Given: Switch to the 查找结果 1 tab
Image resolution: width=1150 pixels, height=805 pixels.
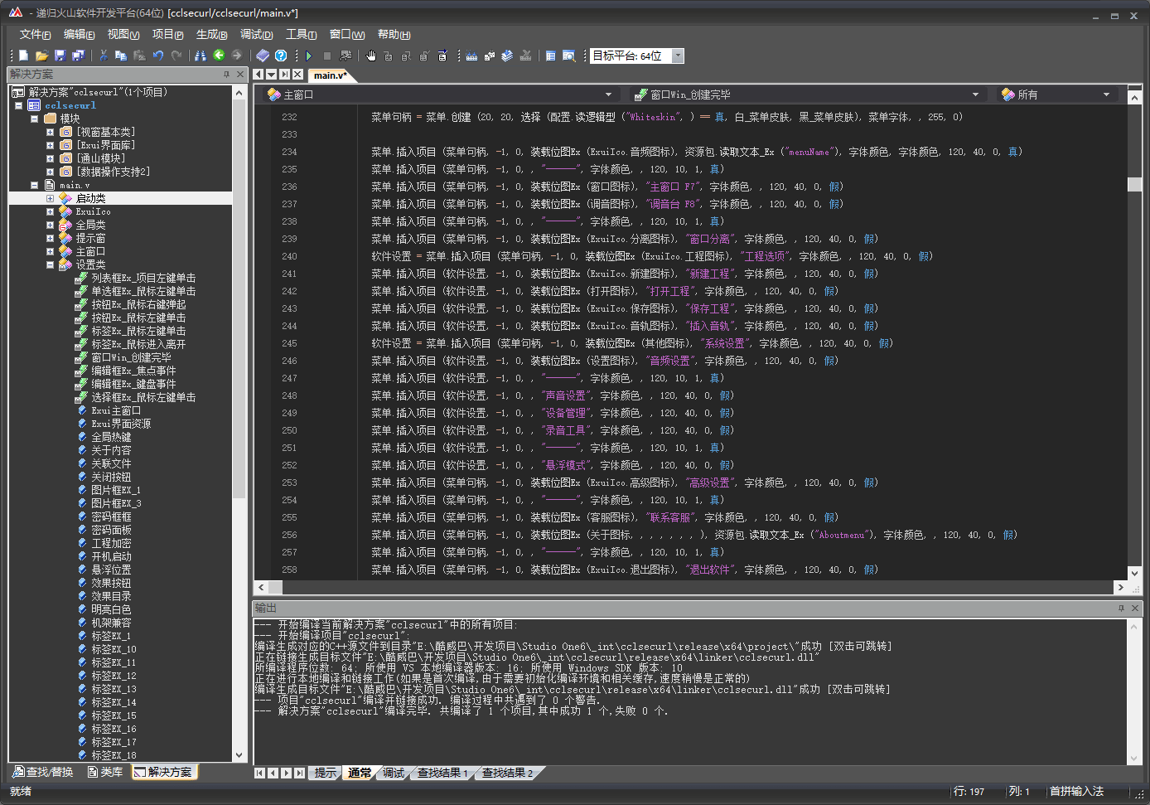Looking at the screenshot, I should (x=442, y=773).
